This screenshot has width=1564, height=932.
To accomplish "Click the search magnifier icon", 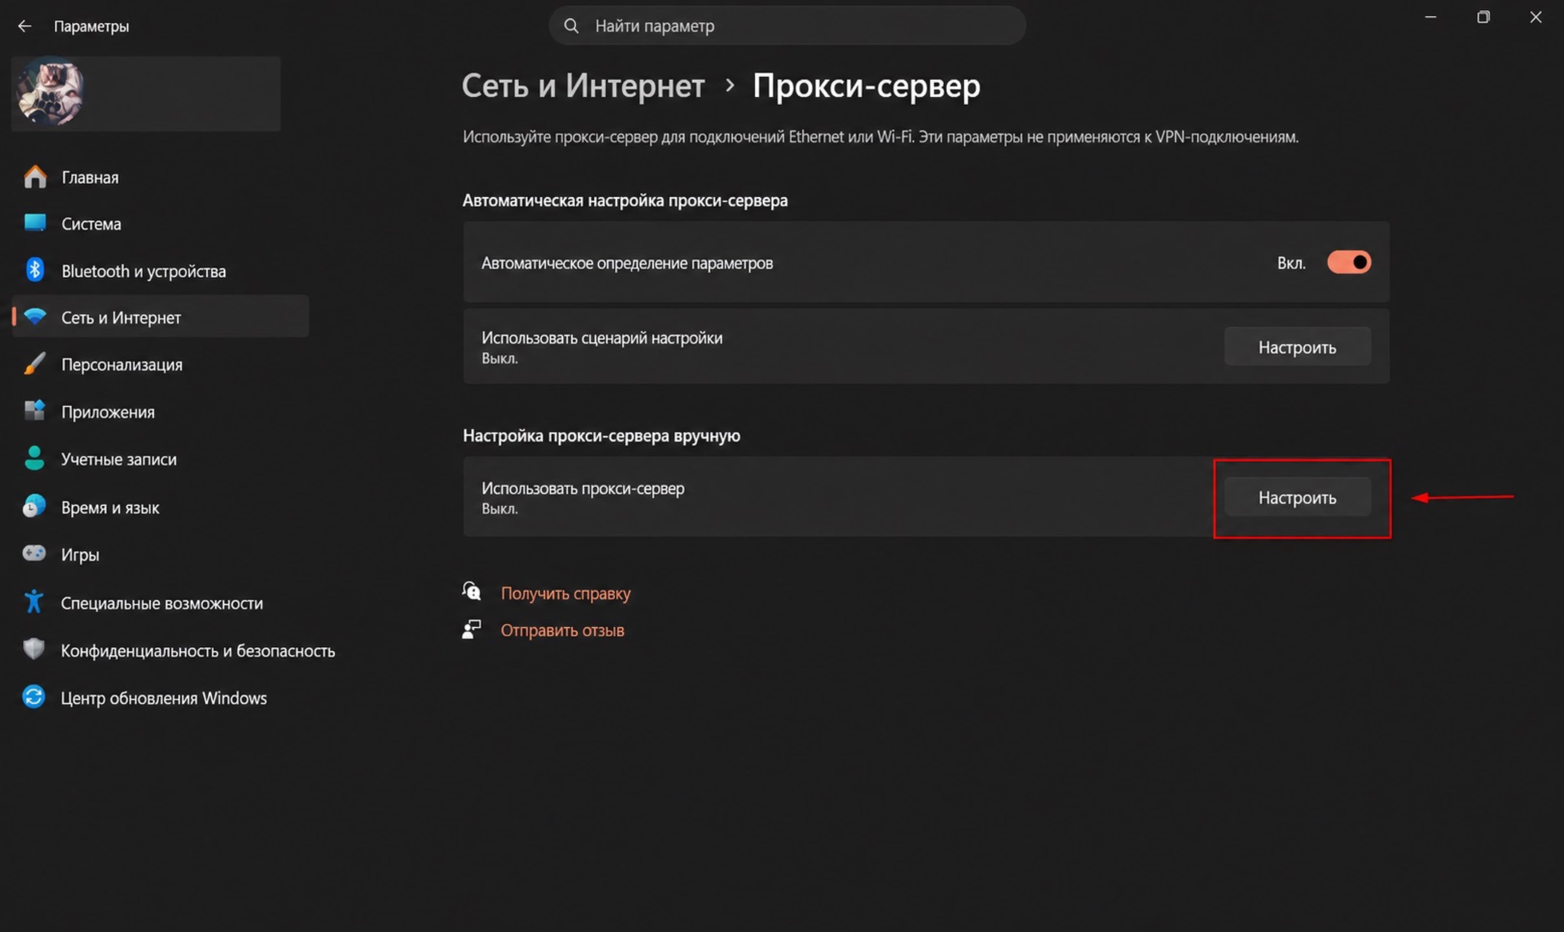I will tap(571, 26).
